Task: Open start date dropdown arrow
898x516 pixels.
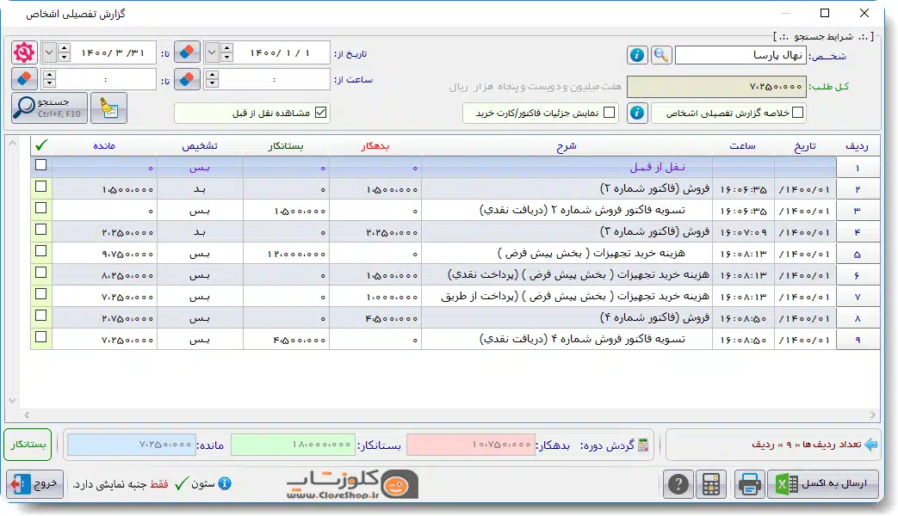Action: 211,52
